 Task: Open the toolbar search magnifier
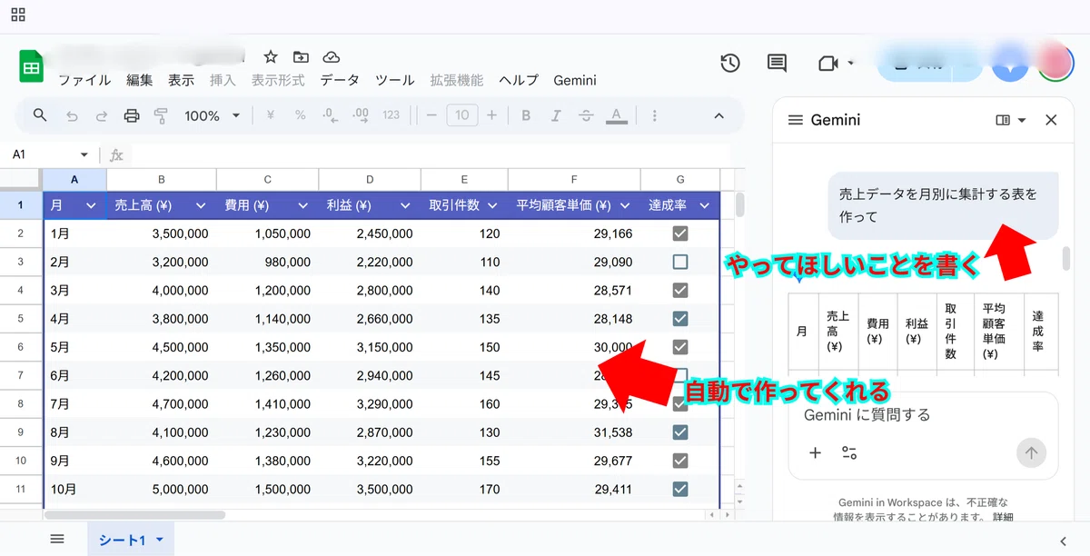(x=40, y=115)
